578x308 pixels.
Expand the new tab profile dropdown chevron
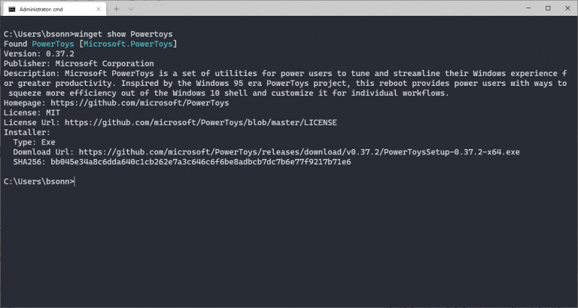tap(131, 9)
